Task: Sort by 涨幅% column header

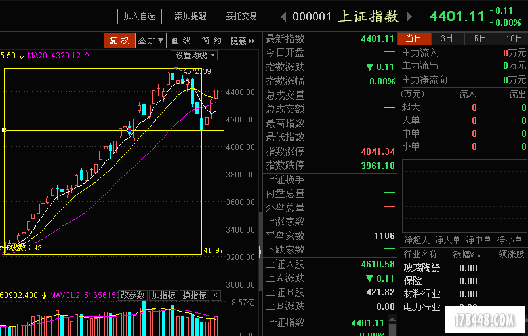Action: pos(467,254)
